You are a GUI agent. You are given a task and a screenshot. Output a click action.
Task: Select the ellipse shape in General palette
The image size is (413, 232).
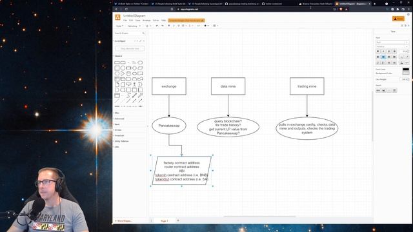(140, 63)
